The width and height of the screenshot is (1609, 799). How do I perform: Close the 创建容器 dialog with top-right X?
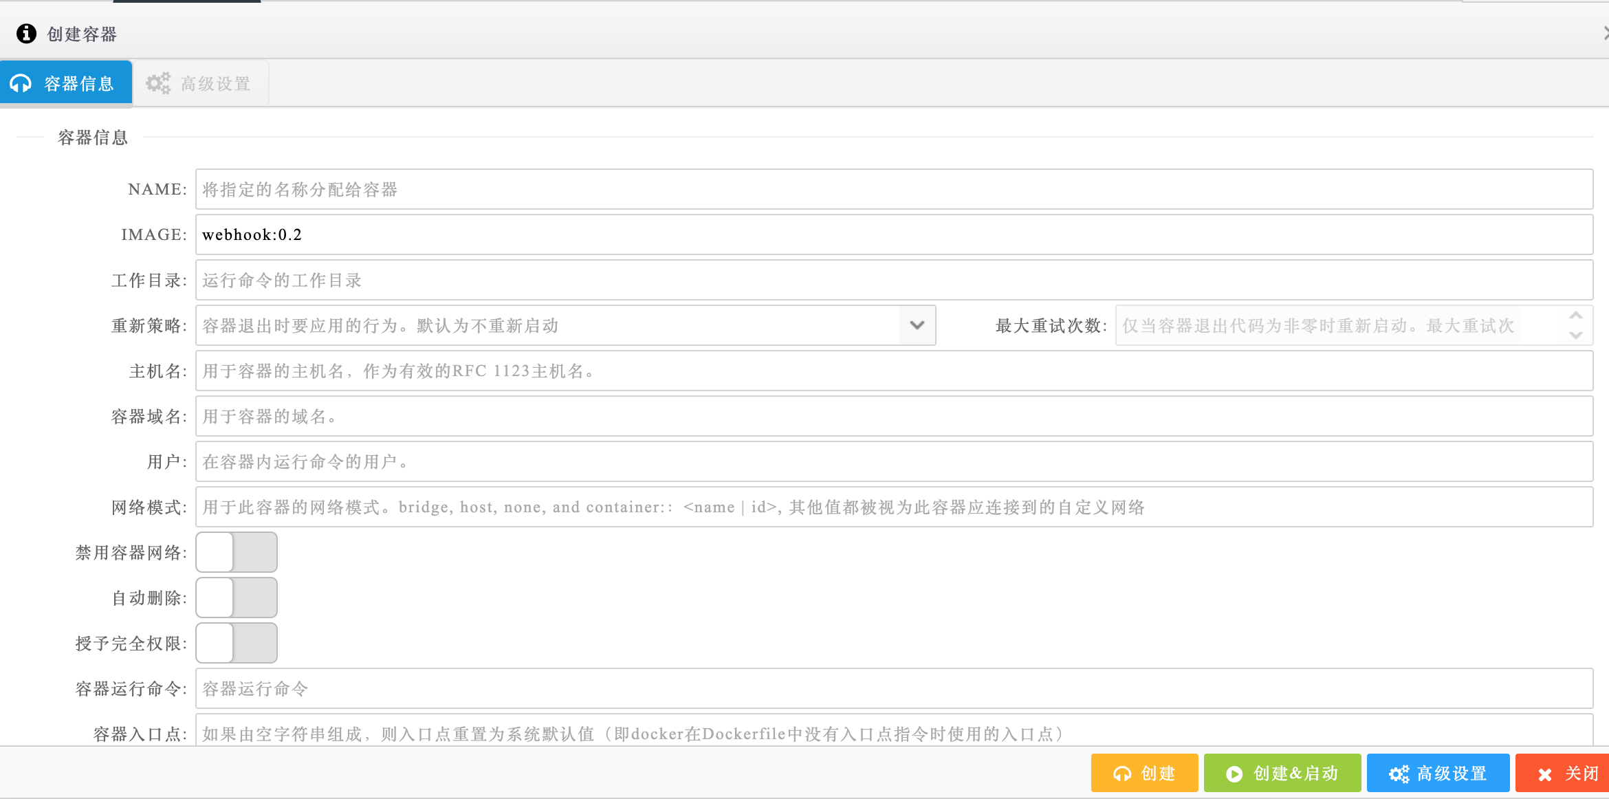pos(1606,33)
